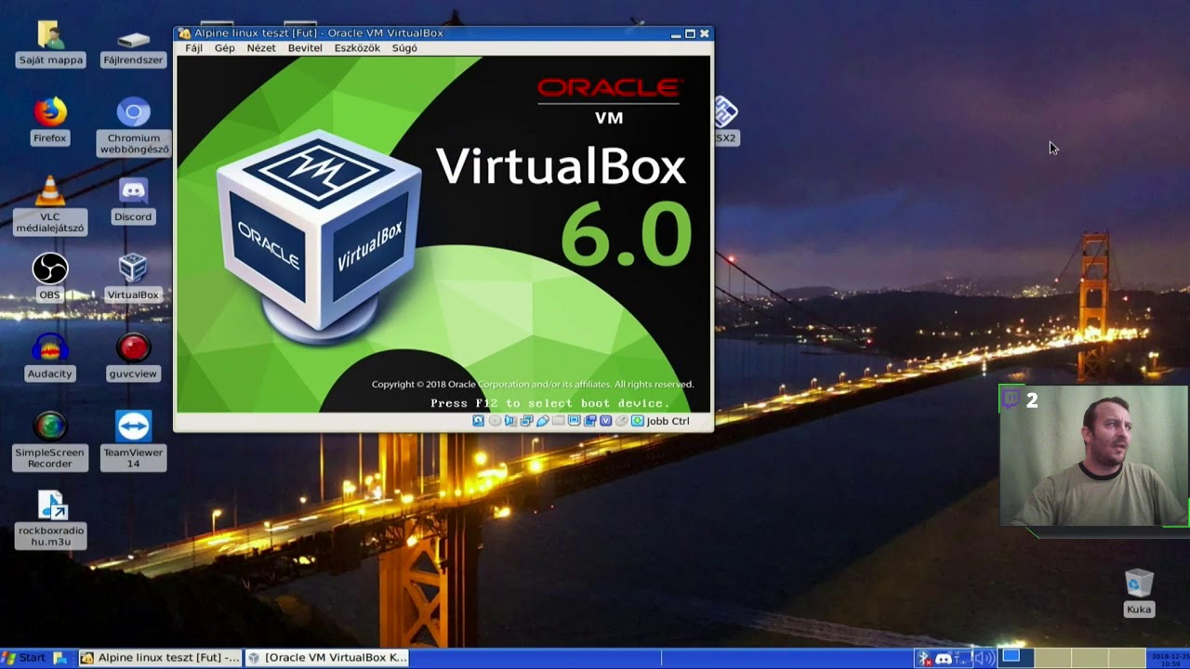This screenshot has height=669, width=1190.
Task: Select the OBS desktop icon
Action: pyautogui.click(x=50, y=278)
